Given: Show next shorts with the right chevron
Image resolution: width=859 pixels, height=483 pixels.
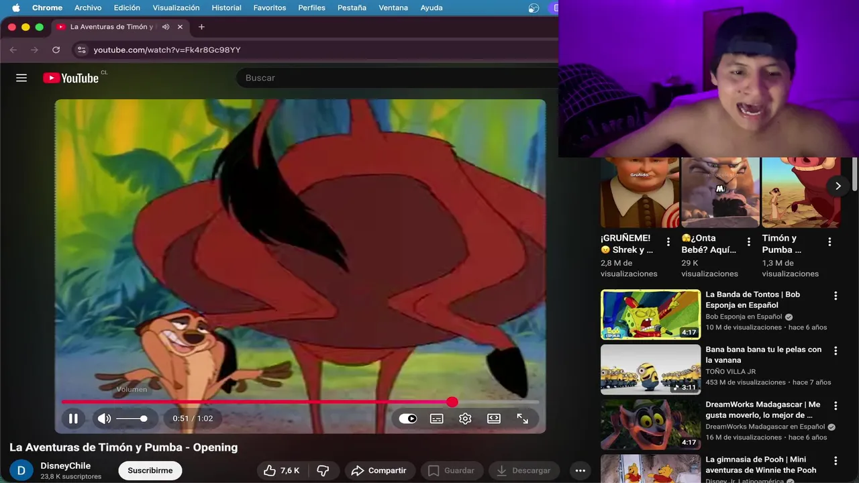Looking at the screenshot, I should point(838,186).
